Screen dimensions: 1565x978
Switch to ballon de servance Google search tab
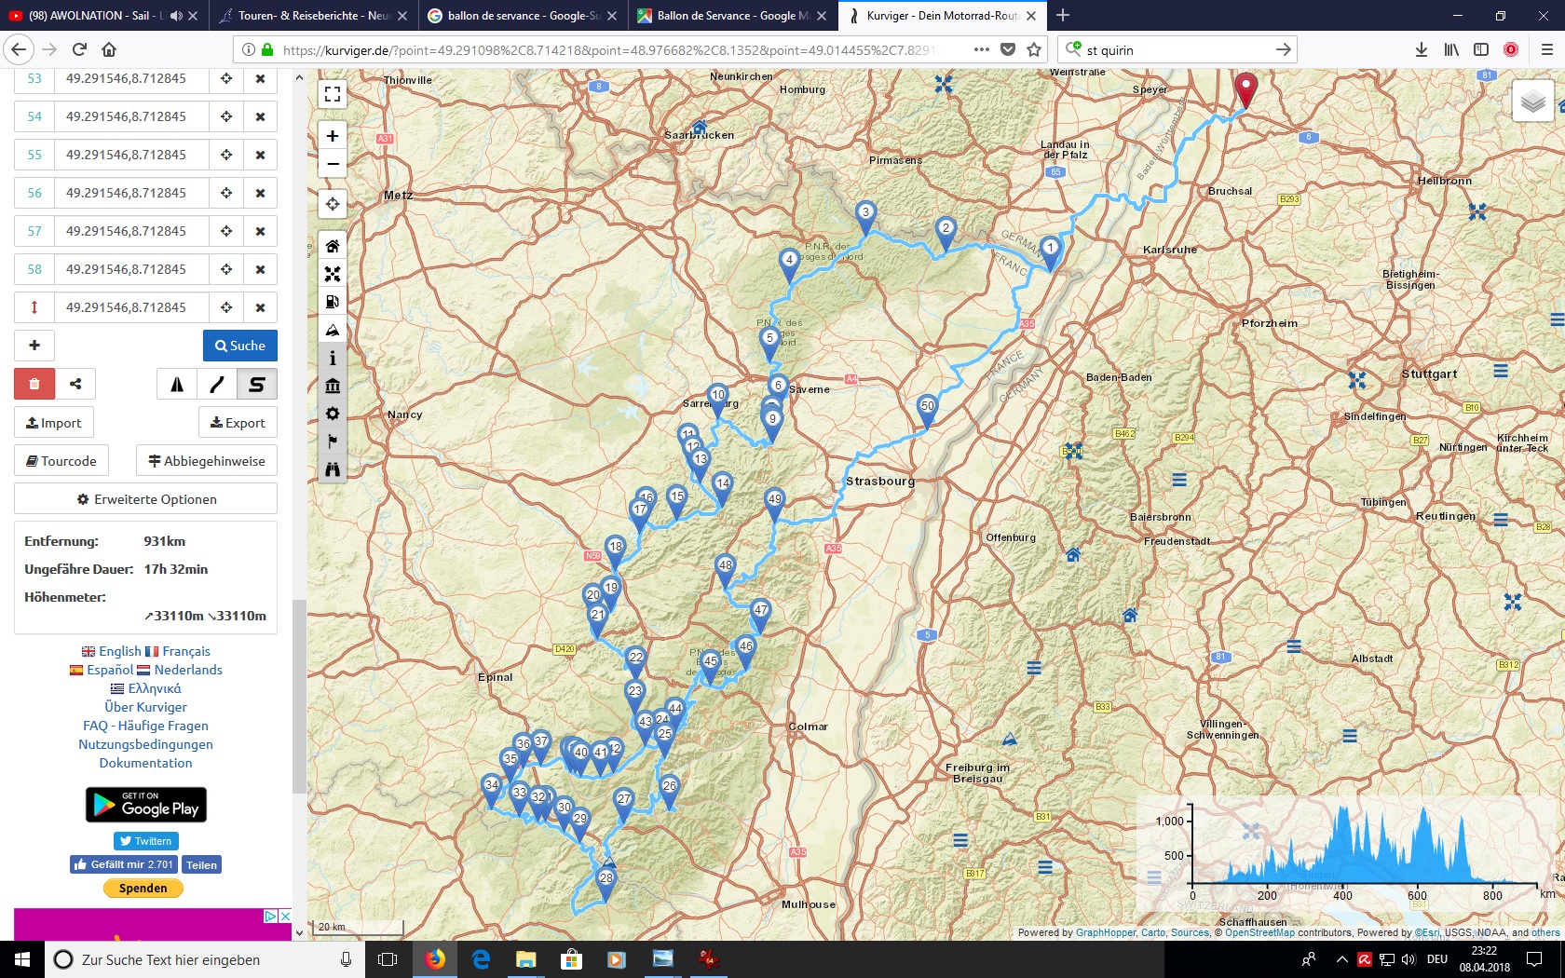[523, 16]
